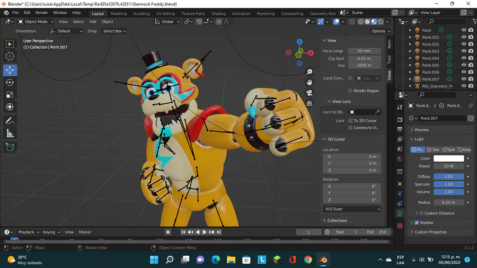477x268 pixels.
Task: Toggle viewport overlays icon
Action: click(336, 22)
